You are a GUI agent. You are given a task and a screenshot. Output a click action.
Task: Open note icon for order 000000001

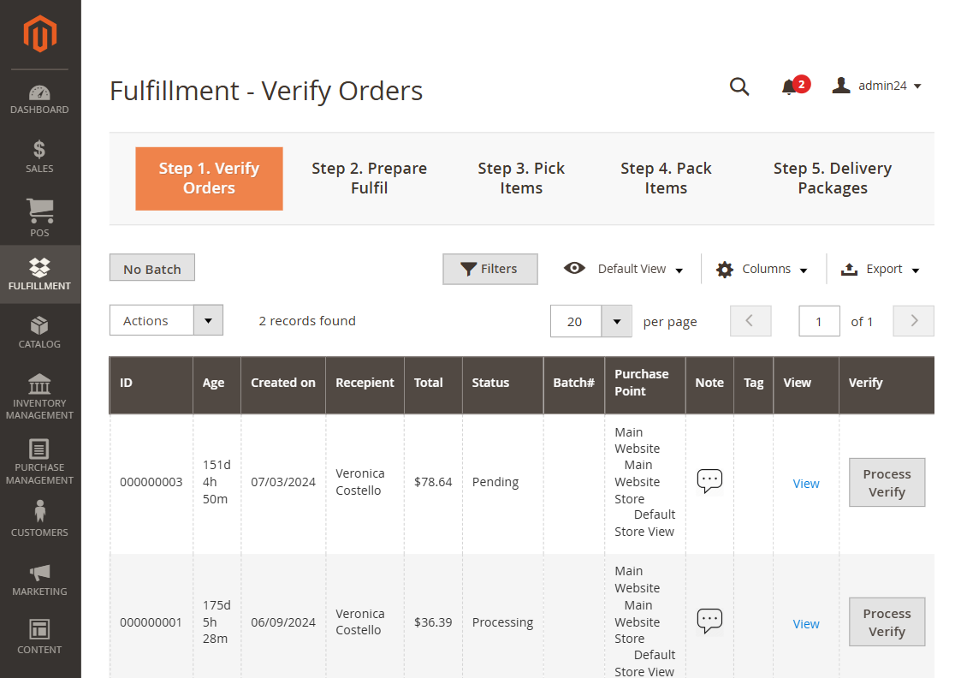[x=709, y=621]
